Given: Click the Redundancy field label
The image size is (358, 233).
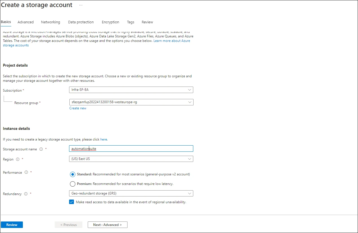Looking at the screenshot, I should pyautogui.click(x=12, y=194).
